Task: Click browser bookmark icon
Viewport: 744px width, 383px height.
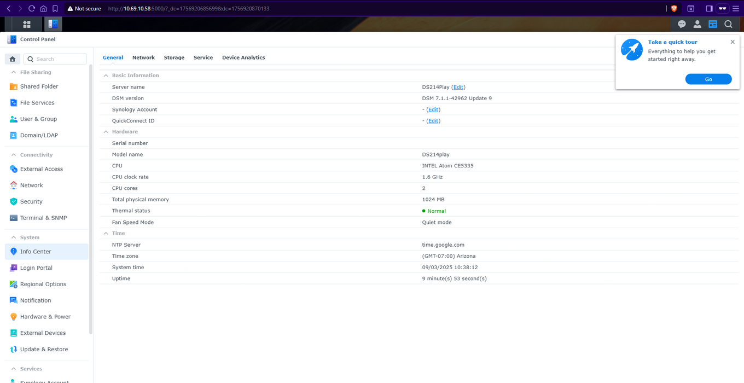Action: [55, 9]
